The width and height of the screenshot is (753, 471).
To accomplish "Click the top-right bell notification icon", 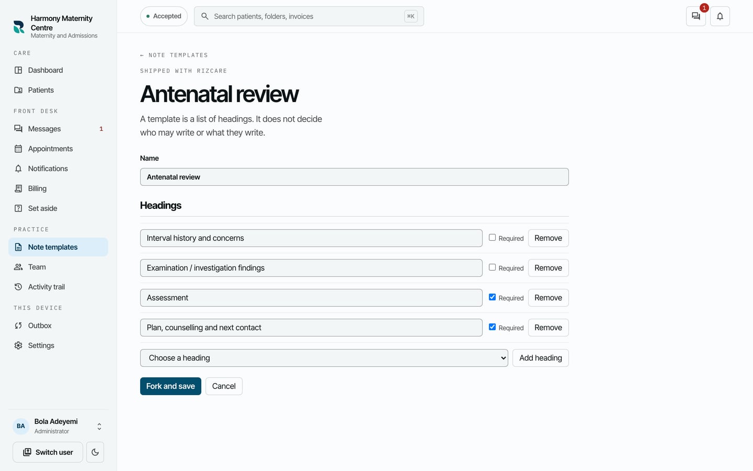I will [720, 16].
